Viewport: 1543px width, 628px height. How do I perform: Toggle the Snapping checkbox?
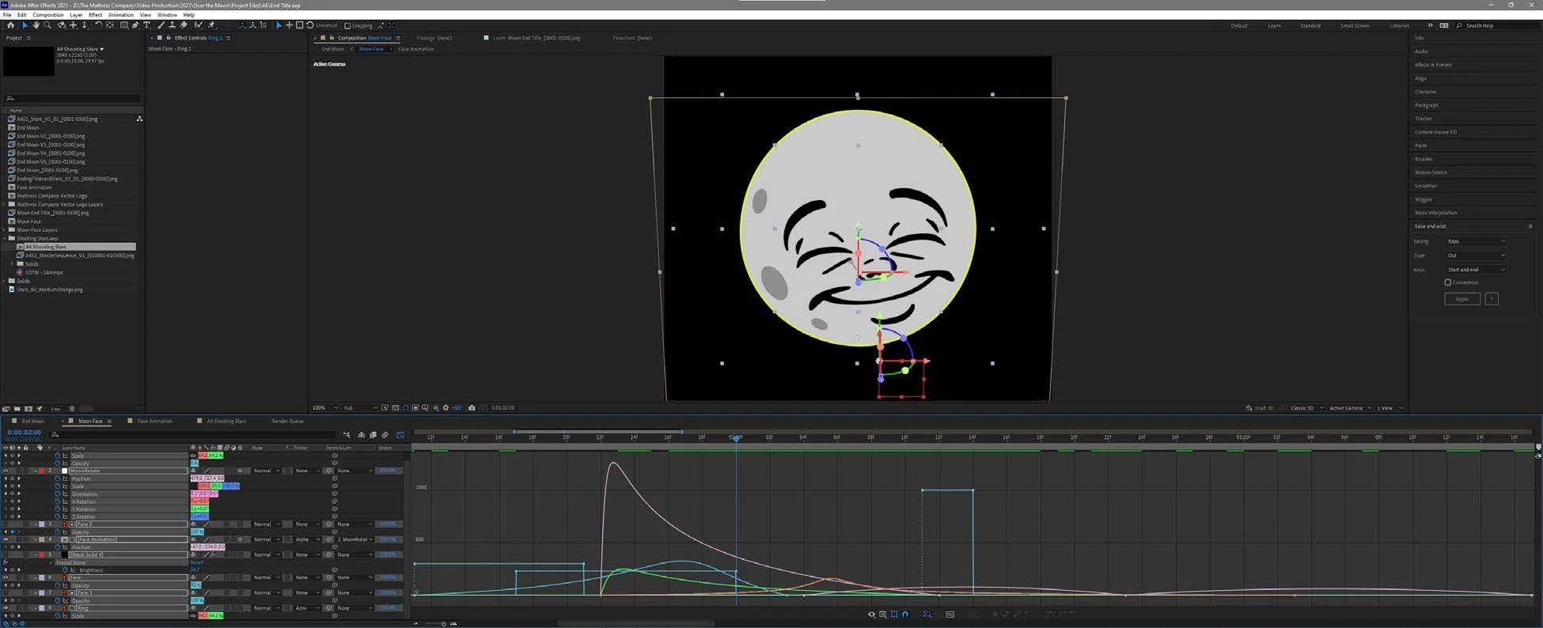347,25
